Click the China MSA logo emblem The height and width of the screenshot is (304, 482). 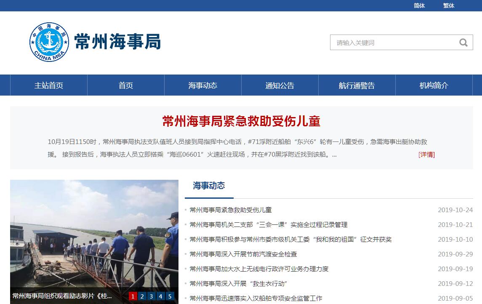49,42
